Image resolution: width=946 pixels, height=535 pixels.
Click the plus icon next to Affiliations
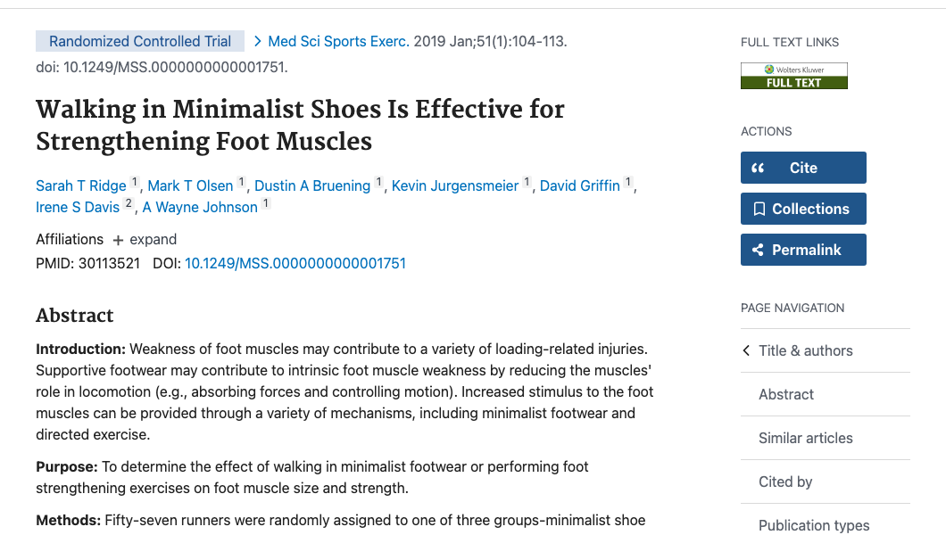click(x=117, y=239)
